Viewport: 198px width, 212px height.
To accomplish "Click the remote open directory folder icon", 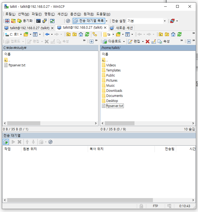I will coord(118,35).
